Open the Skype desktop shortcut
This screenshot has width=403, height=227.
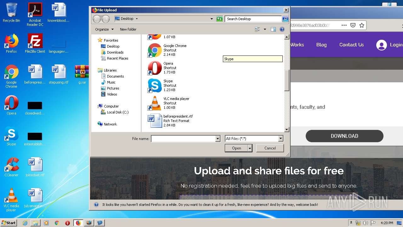[11, 136]
